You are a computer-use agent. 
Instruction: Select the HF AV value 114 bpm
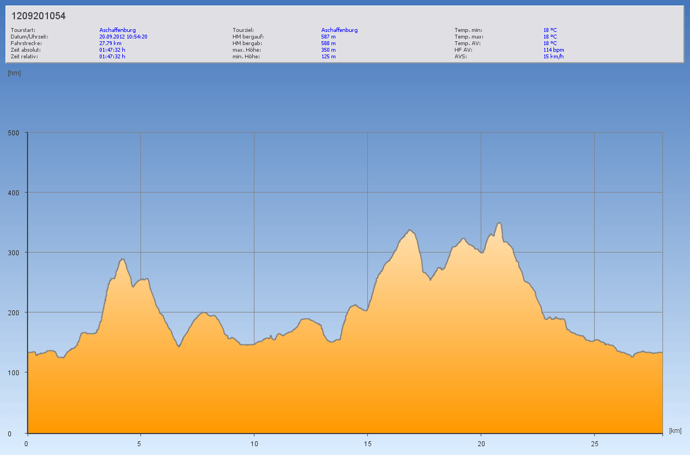point(553,50)
